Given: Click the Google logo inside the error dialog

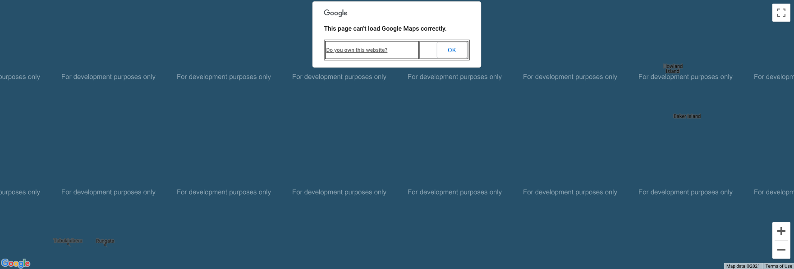Looking at the screenshot, I should (x=335, y=13).
